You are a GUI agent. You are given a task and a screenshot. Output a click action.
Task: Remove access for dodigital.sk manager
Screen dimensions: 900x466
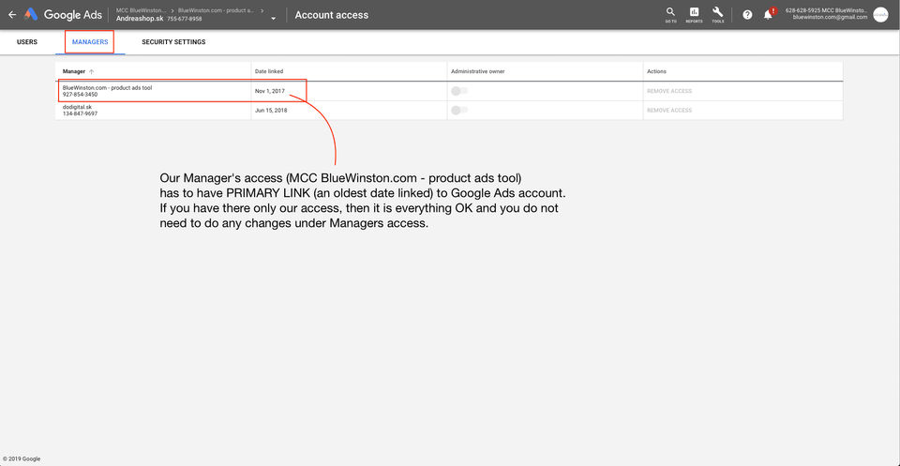point(669,111)
